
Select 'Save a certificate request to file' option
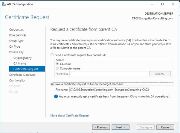pos(52,84)
